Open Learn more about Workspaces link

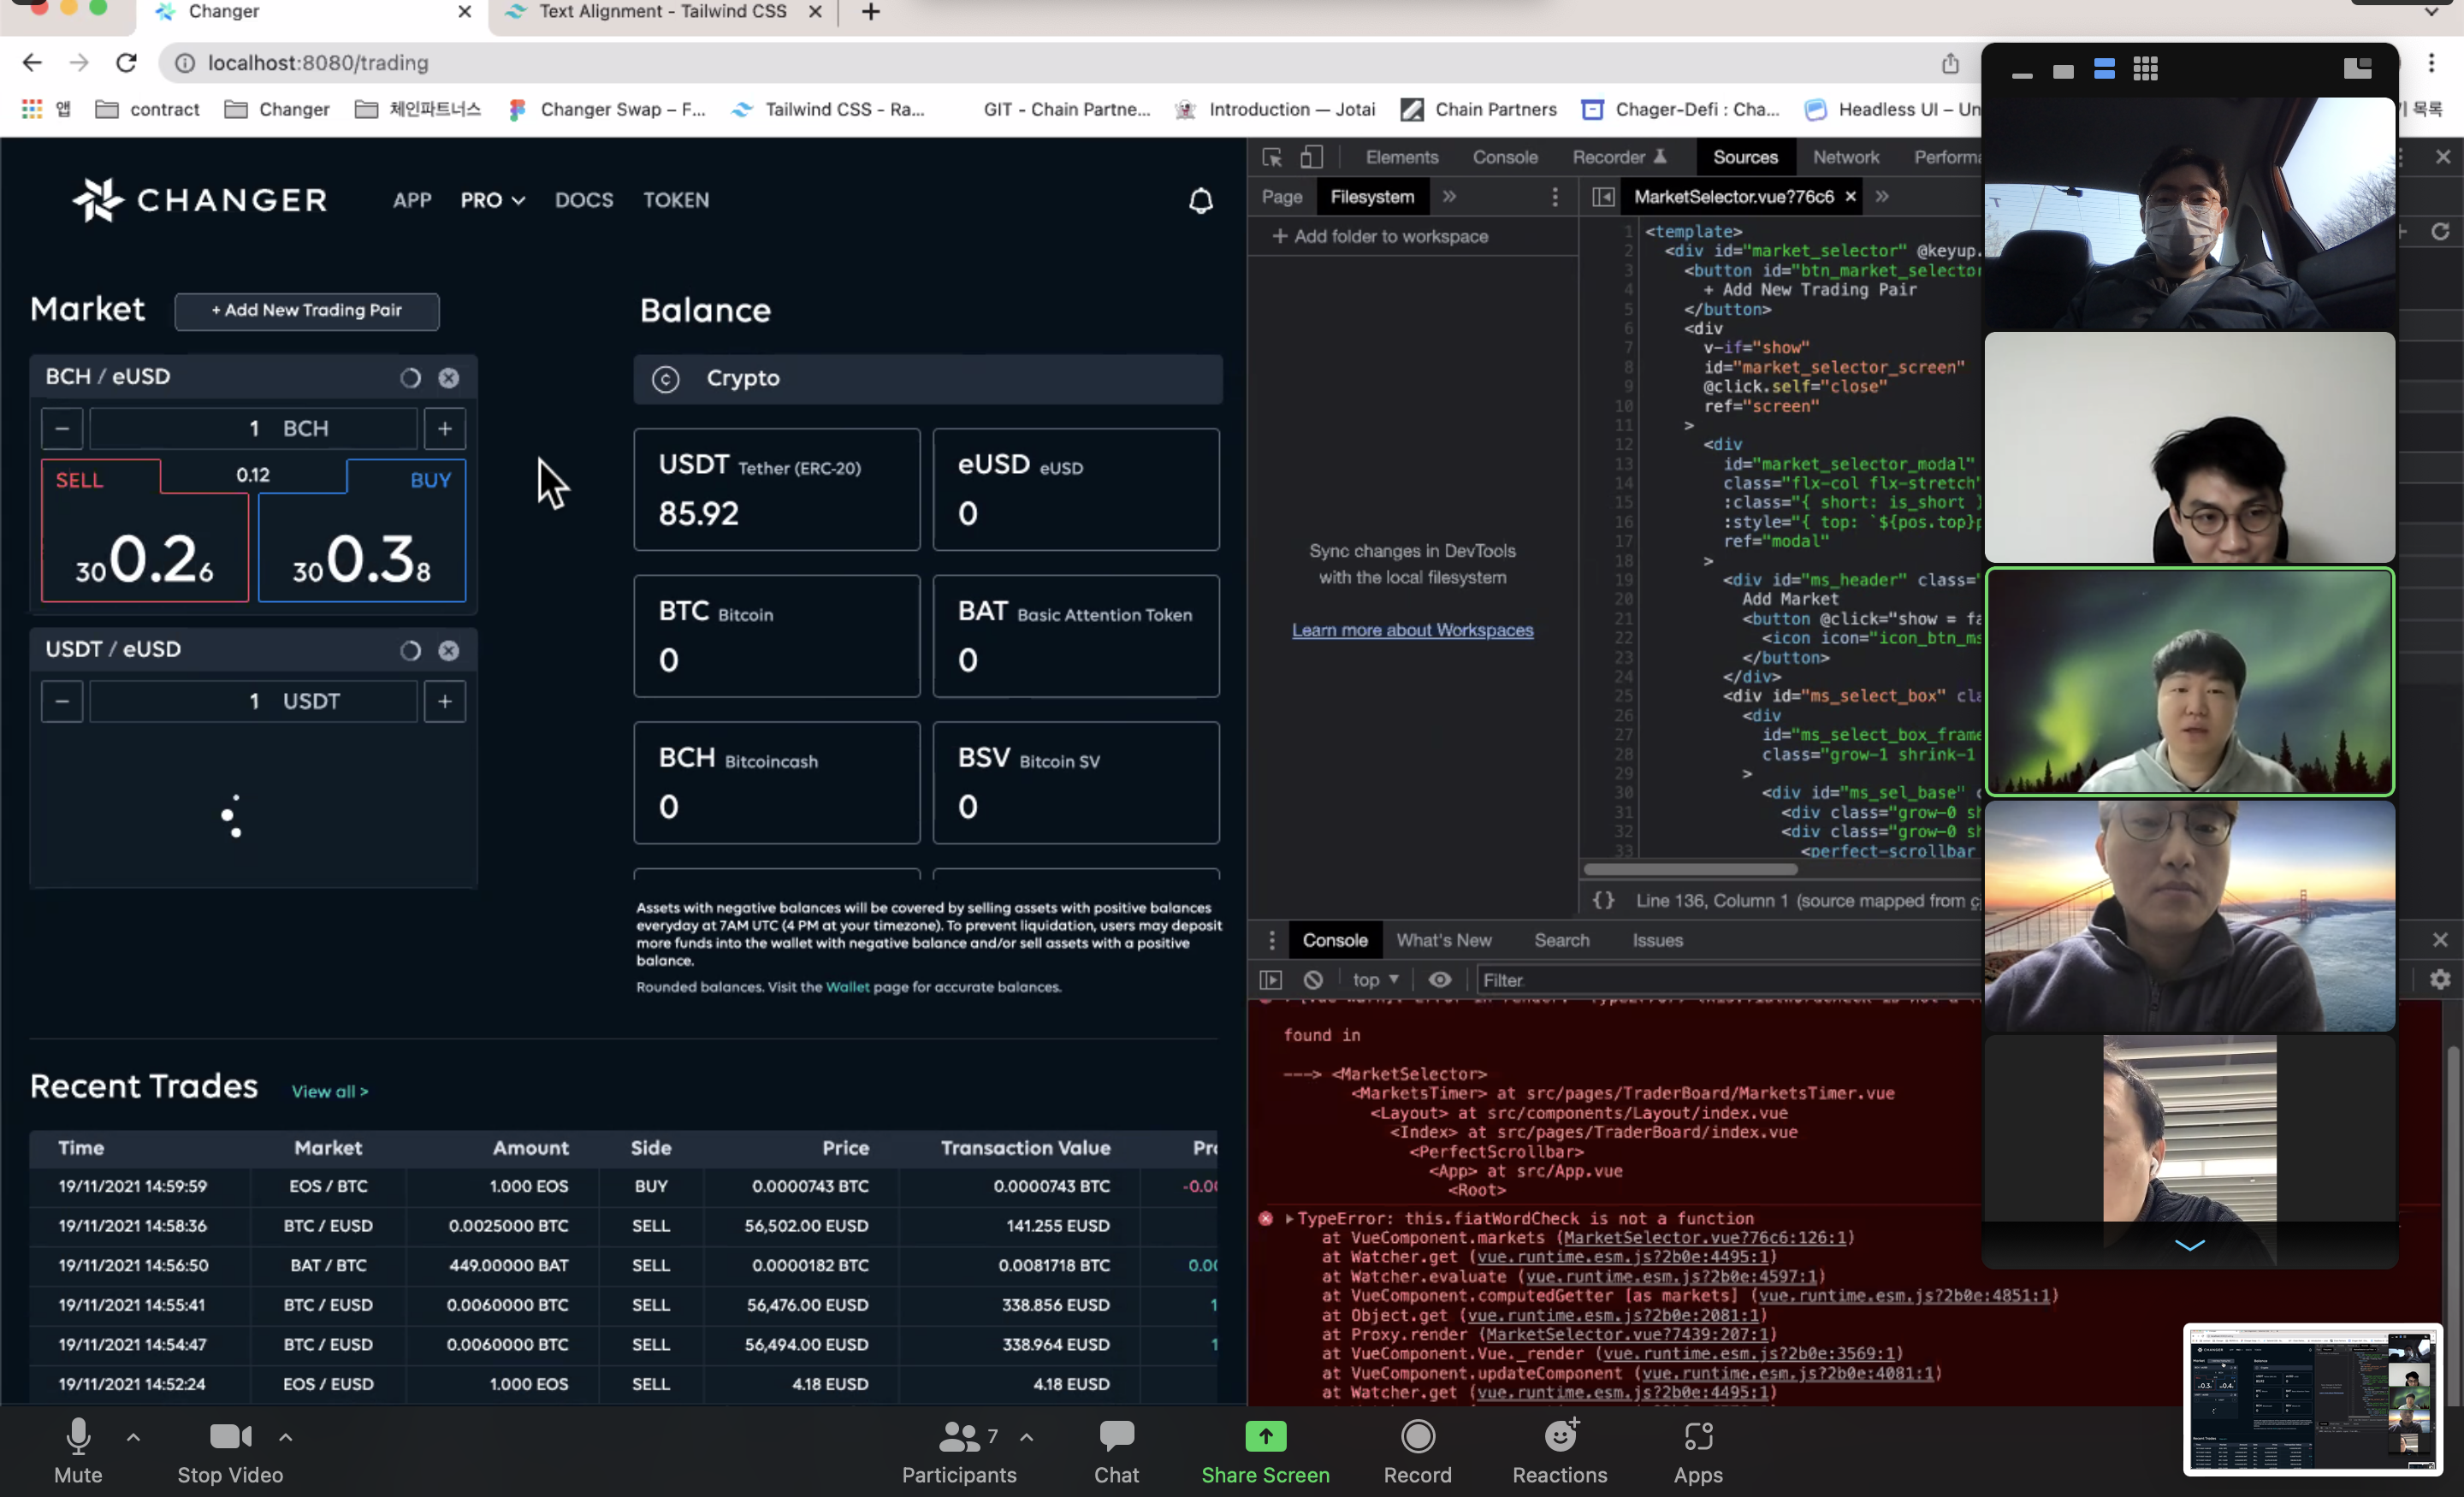point(1412,630)
